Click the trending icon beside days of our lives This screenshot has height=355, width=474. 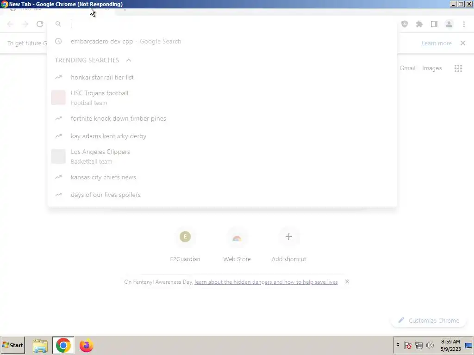58,195
